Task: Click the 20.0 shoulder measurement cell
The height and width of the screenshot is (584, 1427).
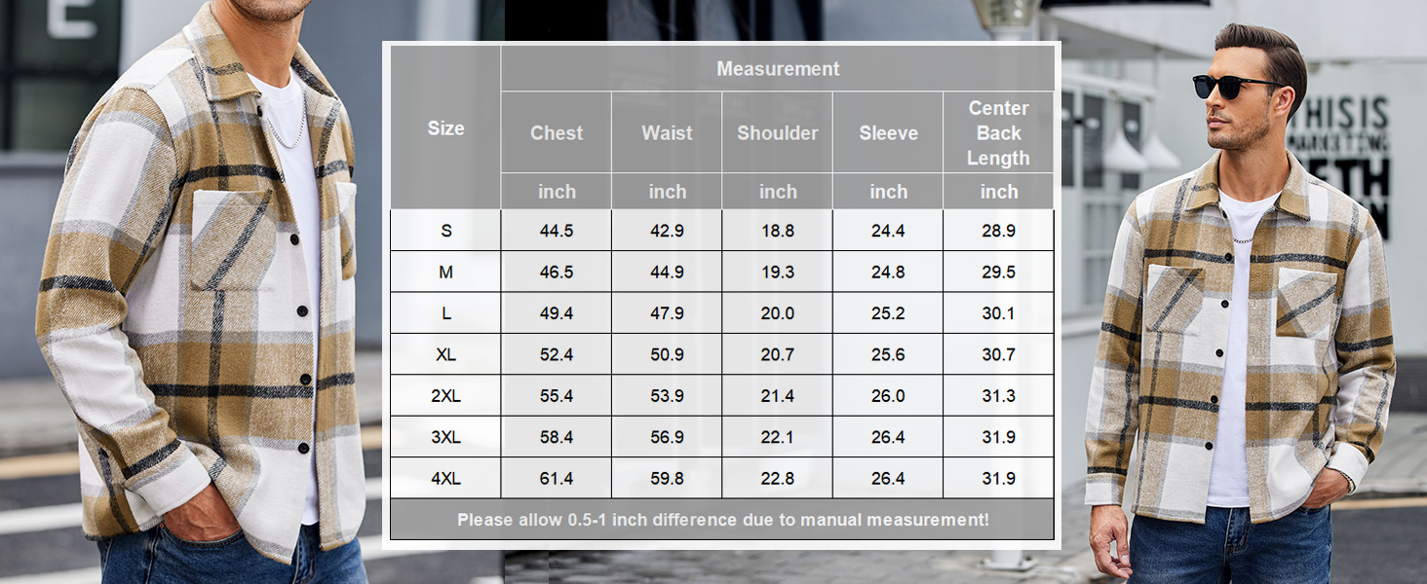Action: point(778,313)
